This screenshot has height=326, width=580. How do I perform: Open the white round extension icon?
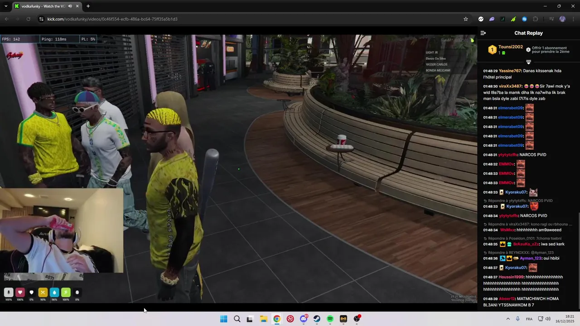(481, 19)
